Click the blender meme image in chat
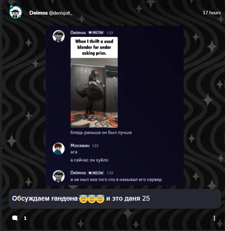This screenshot has height=231, width=225. pyautogui.click(x=94, y=82)
